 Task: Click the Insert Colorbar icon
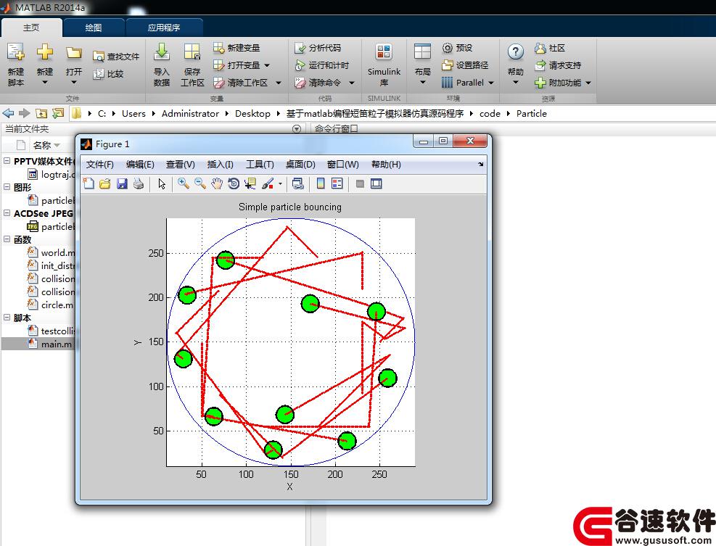(321, 183)
